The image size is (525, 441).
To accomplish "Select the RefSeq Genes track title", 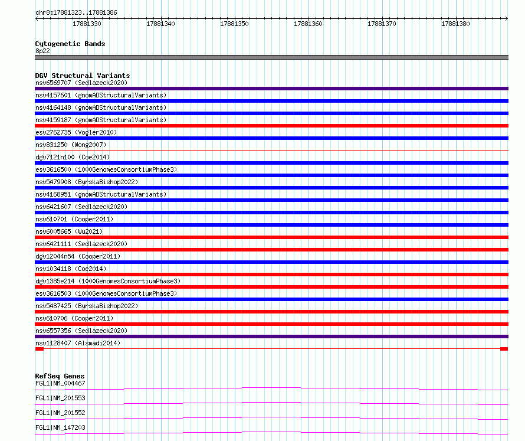I will [x=60, y=376].
